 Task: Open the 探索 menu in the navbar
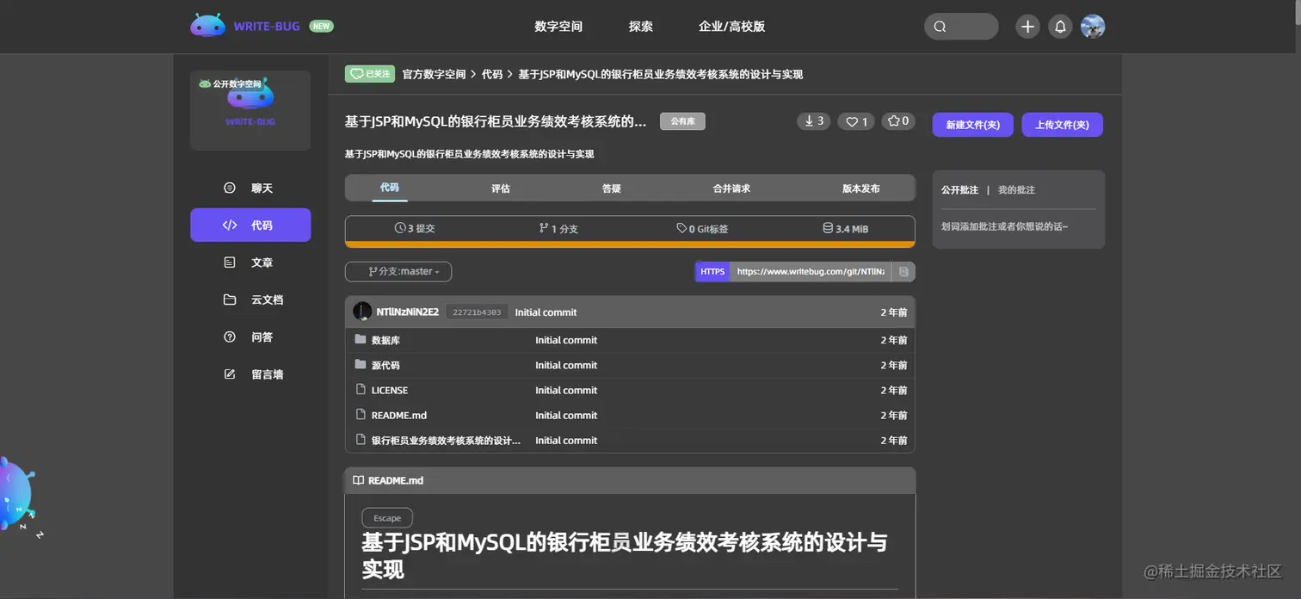640,26
